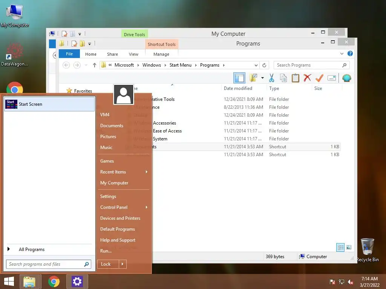Click the Cut scissors icon
Image resolution: width=386 pixels, height=289 pixels.
[271, 78]
